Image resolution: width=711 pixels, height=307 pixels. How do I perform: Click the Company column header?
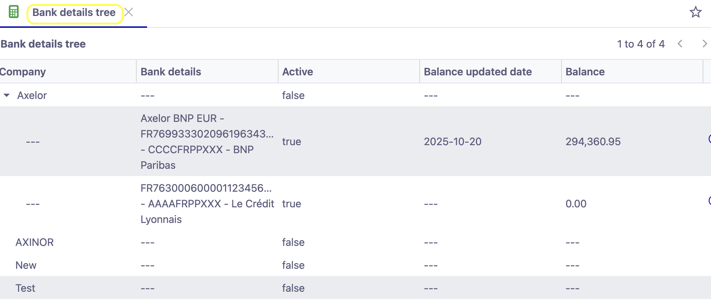(x=23, y=72)
